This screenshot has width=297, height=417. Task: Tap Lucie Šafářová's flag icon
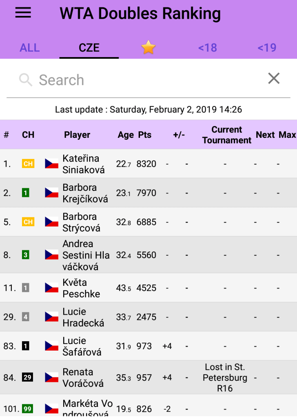point(52,346)
